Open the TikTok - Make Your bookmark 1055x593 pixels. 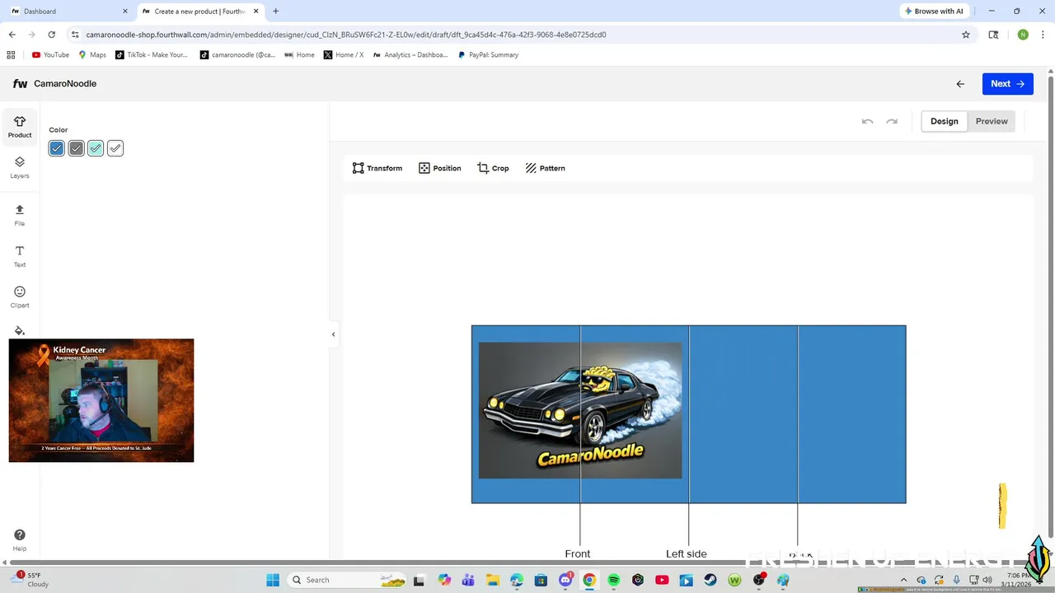152,55
